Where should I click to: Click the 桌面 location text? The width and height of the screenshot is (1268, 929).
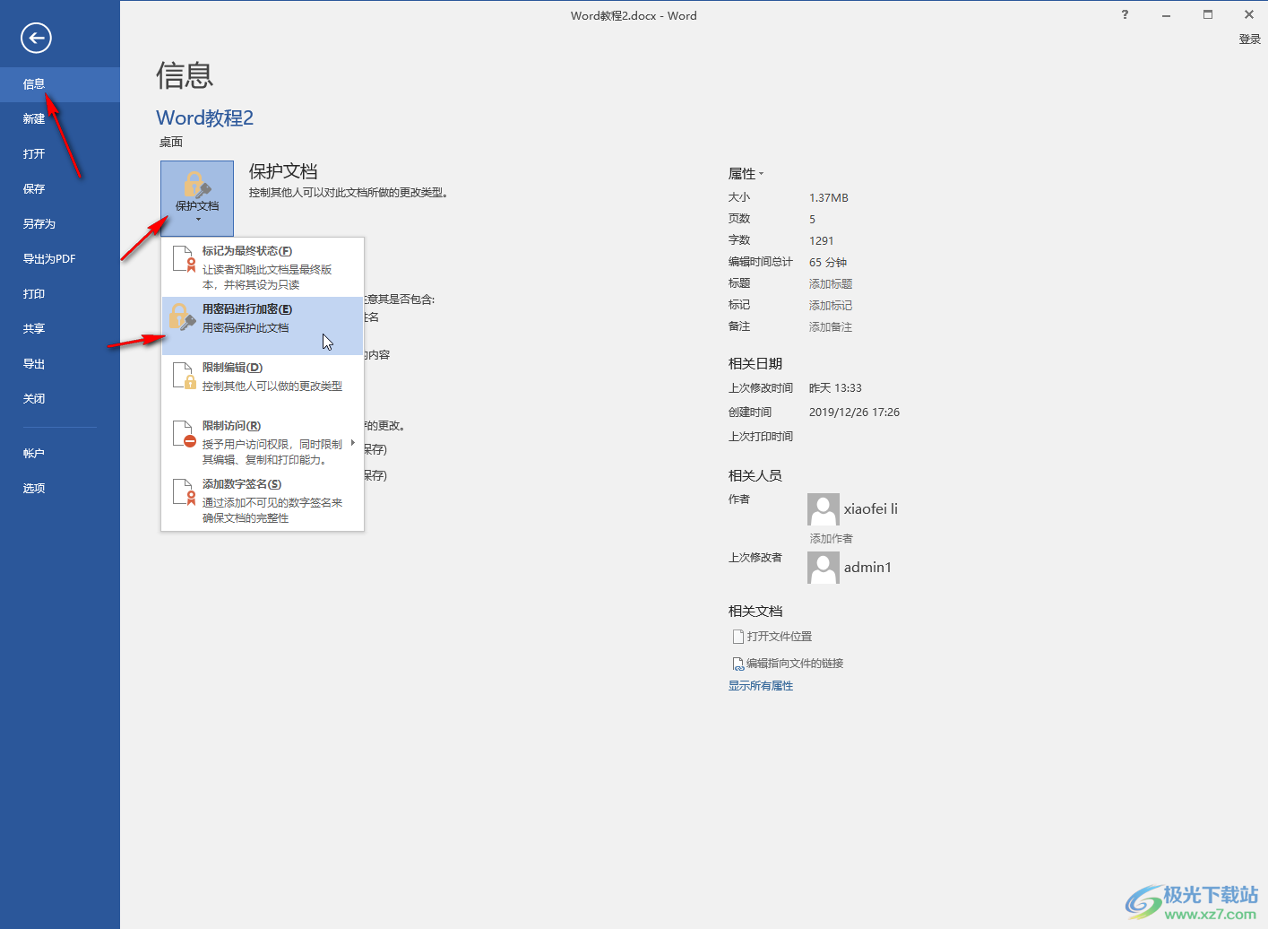pos(171,143)
